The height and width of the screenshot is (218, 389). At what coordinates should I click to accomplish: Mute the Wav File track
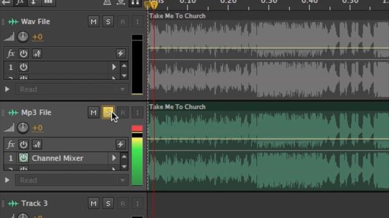point(94,22)
